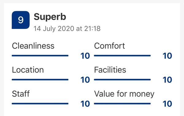The image size is (184, 116).
Task: Select the Superb review heading
Action: pos(50,17)
